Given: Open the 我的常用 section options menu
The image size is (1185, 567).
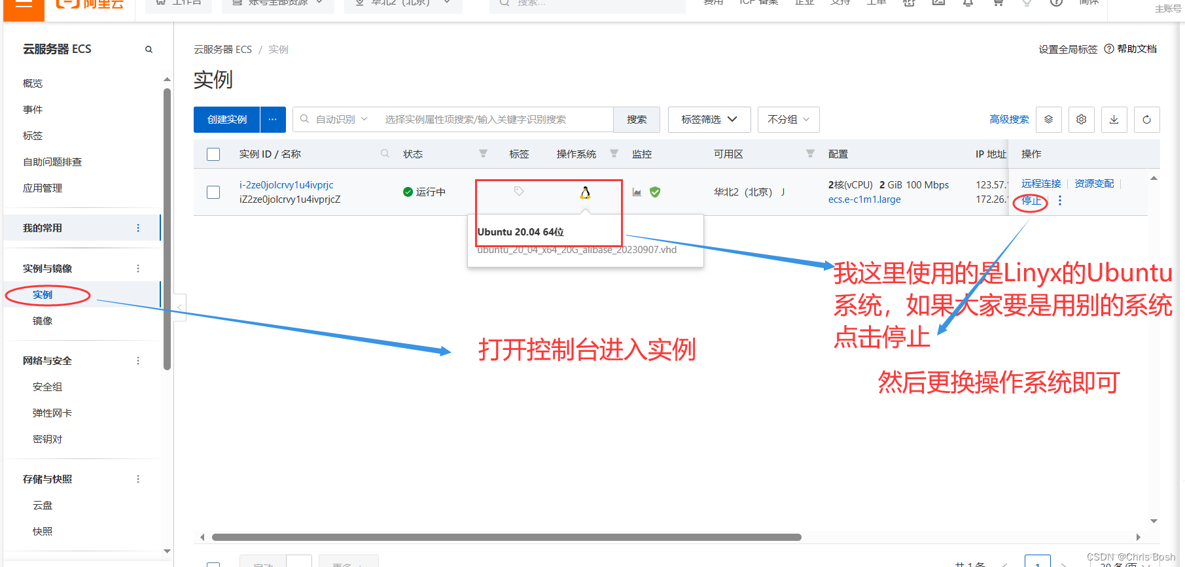Looking at the screenshot, I should pyautogui.click(x=138, y=228).
